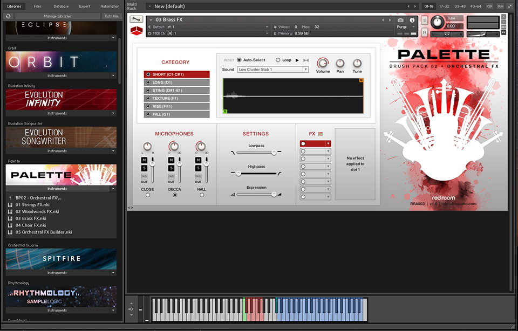The width and height of the screenshot is (518, 331).
Task: Click the Instr Nav button
Action: point(112,16)
